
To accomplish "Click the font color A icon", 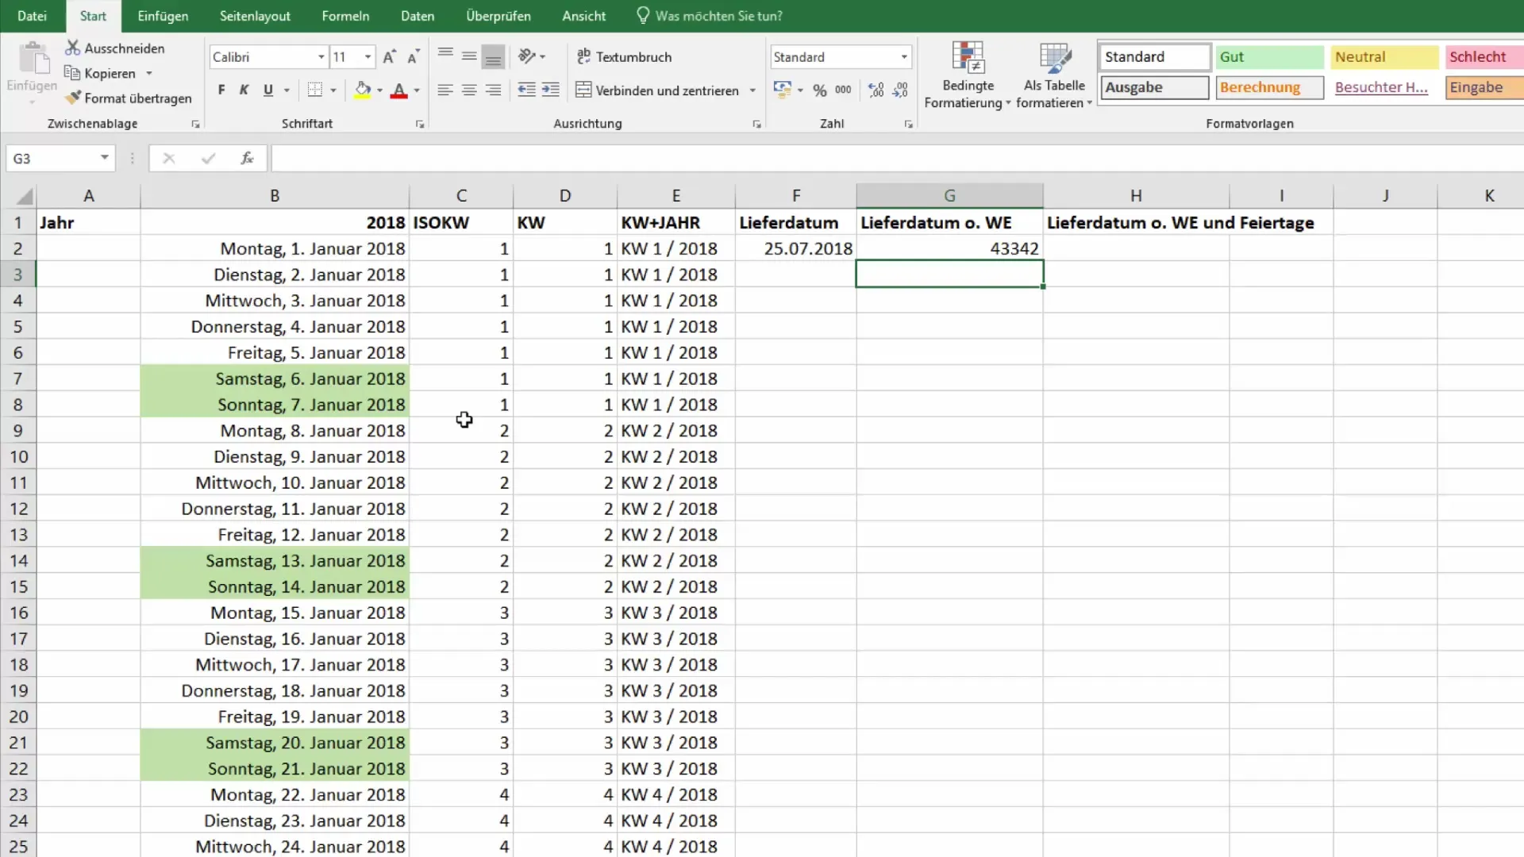I will pos(399,90).
